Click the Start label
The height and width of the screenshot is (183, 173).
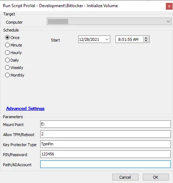point(55,40)
